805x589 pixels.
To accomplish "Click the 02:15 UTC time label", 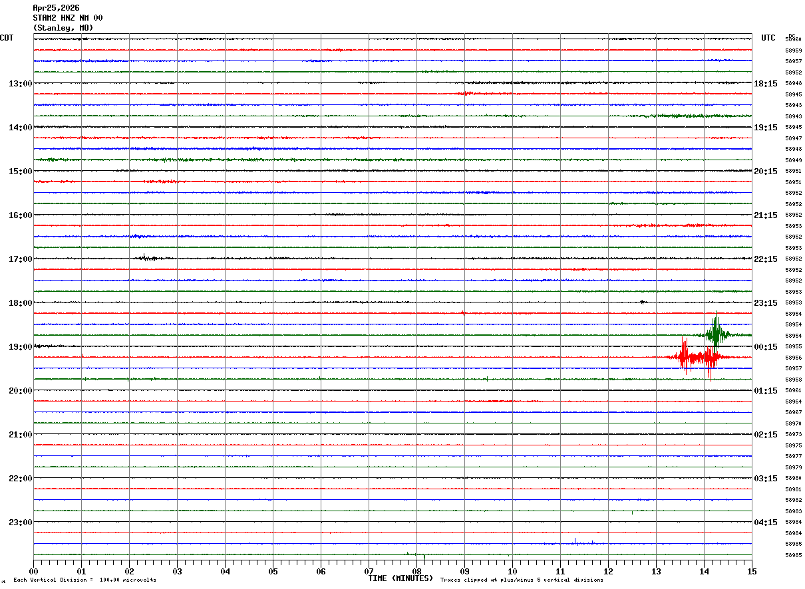I will point(766,435).
